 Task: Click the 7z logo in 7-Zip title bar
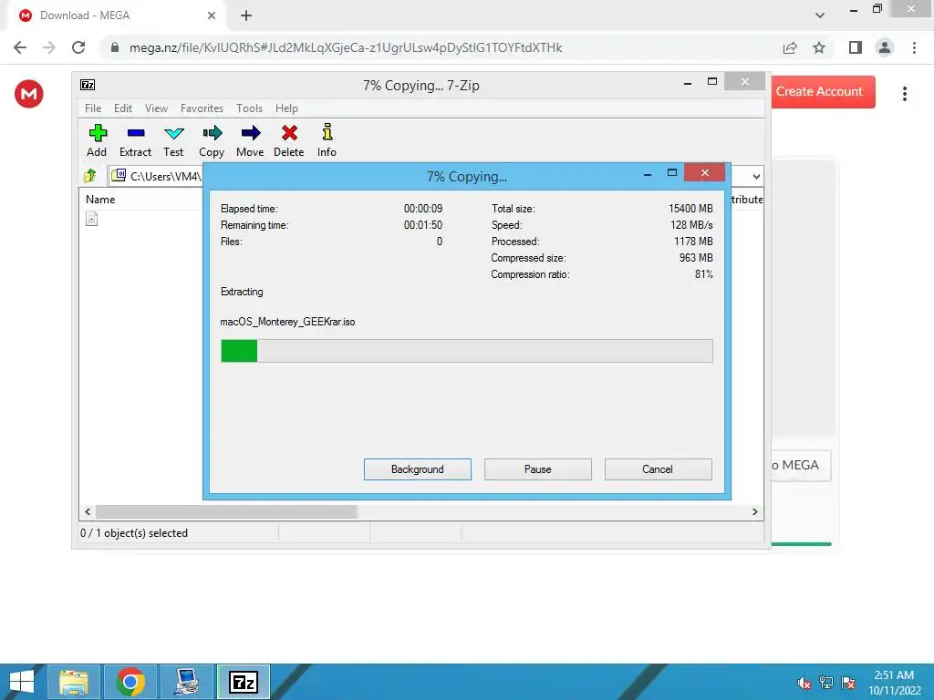point(88,85)
